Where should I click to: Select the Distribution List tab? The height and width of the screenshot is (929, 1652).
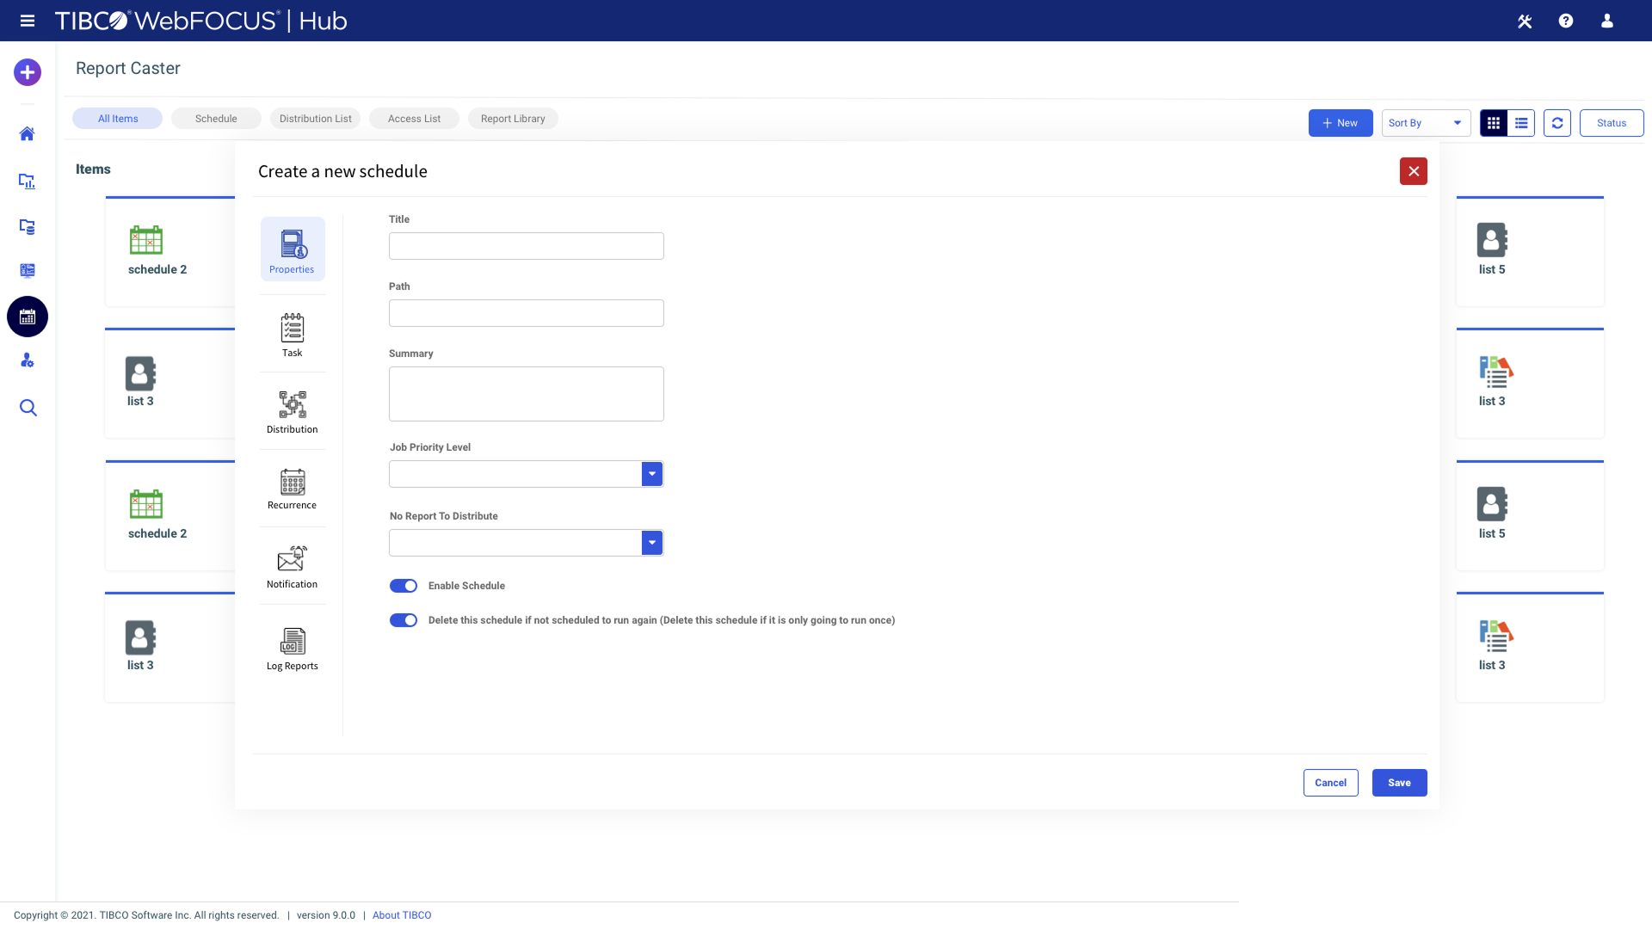315,119
